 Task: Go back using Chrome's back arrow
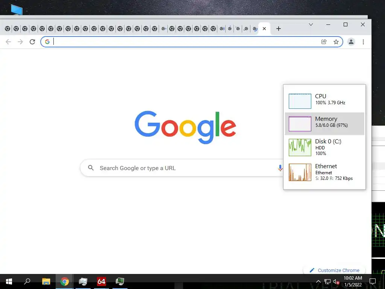tap(8, 42)
